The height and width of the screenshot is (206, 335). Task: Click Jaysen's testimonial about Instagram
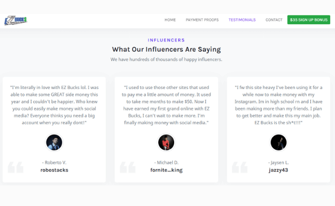click(278, 105)
